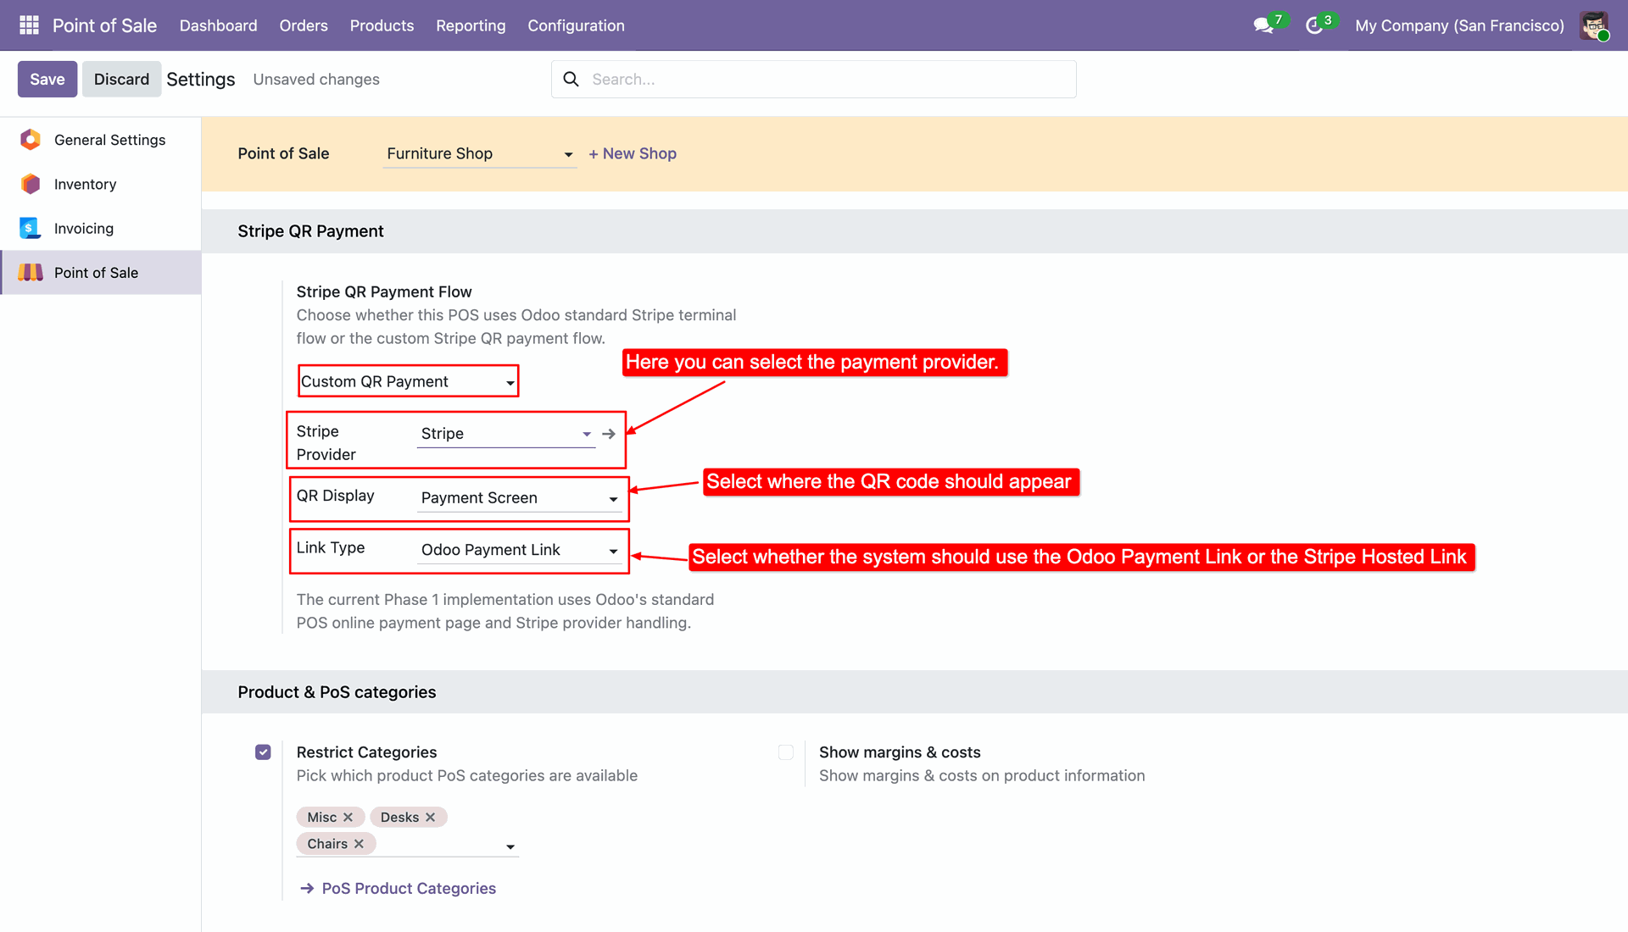Click the Point of Sale app title

tap(104, 25)
